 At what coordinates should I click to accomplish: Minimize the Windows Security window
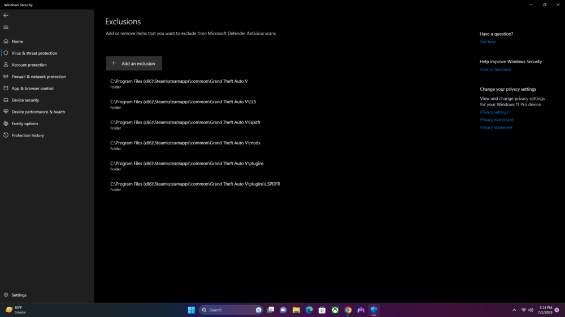point(531,5)
